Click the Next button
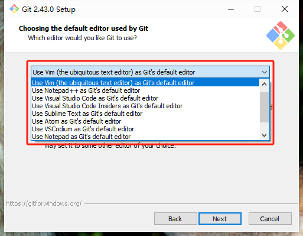 pos(220,219)
